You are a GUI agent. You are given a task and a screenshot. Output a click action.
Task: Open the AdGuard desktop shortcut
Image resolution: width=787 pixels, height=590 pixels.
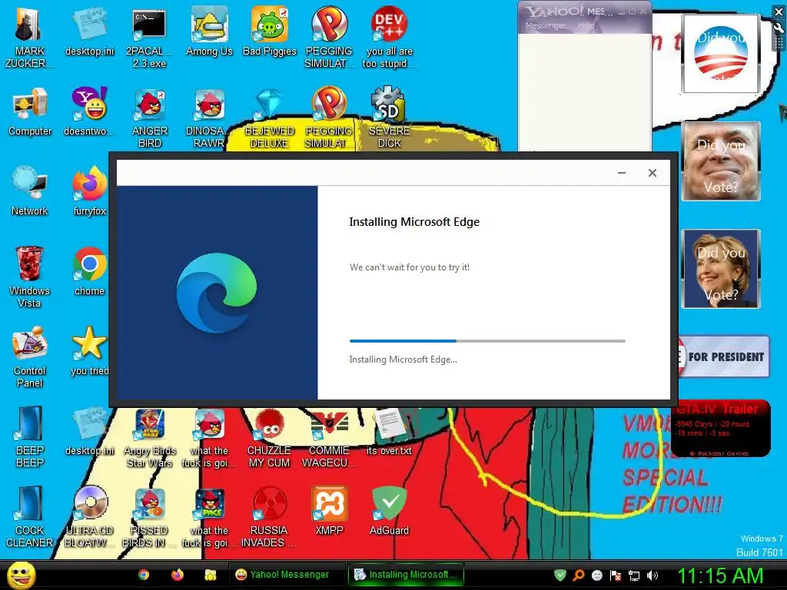tap(389, 511)
